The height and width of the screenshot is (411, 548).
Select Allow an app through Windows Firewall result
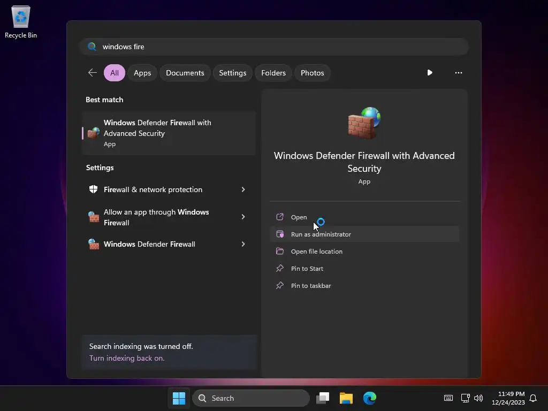tap(169, 217)
